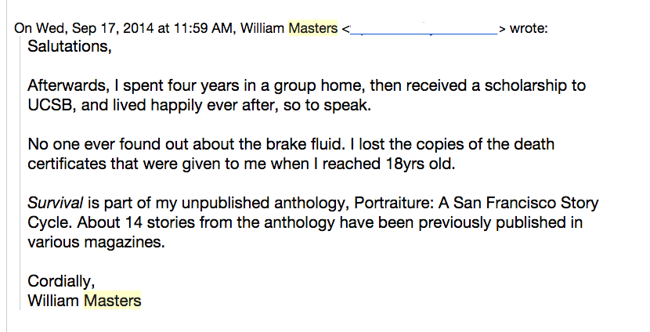
Task: Click the redacted email address in header
Action: coord(425,29)
